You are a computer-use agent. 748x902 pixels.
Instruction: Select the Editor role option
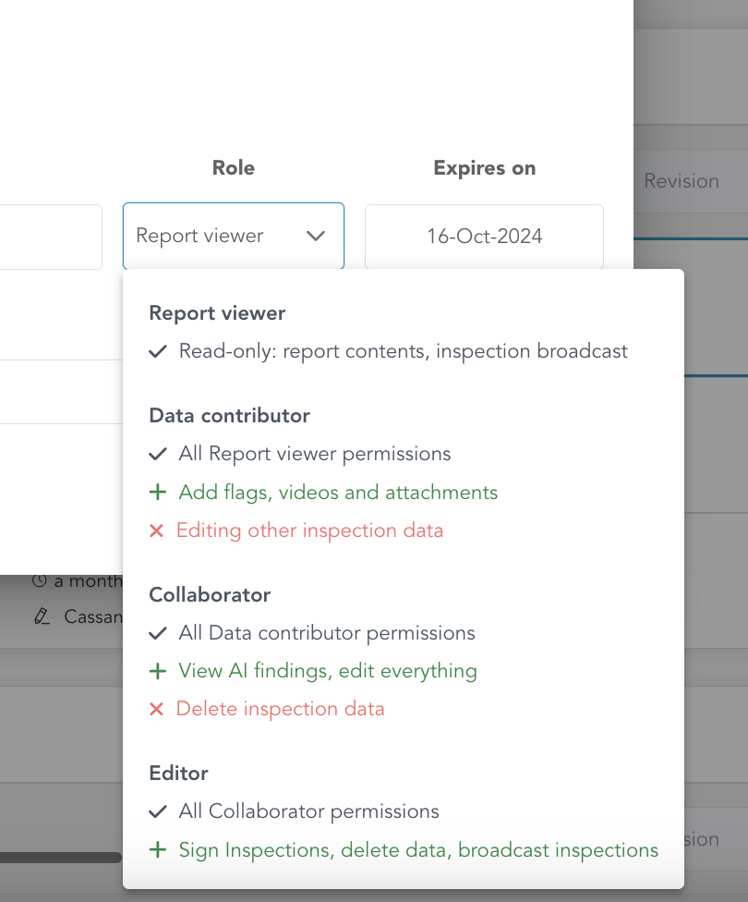[178, 773]
